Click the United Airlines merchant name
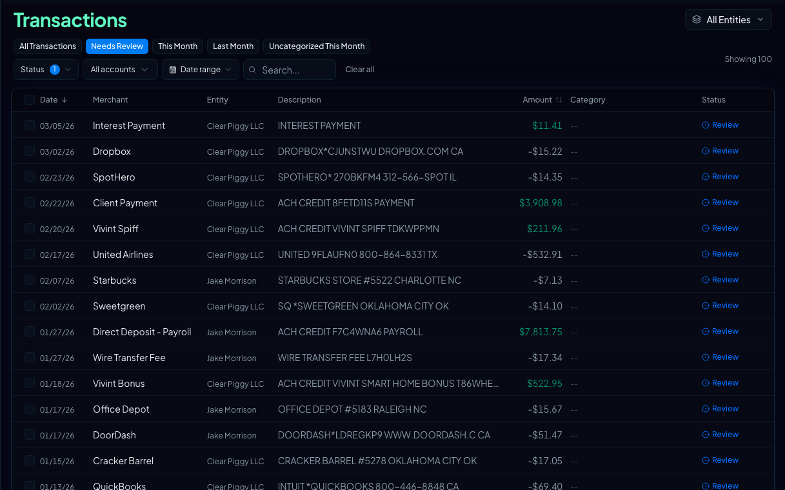The image size is (785, 490). click(123, 255)
